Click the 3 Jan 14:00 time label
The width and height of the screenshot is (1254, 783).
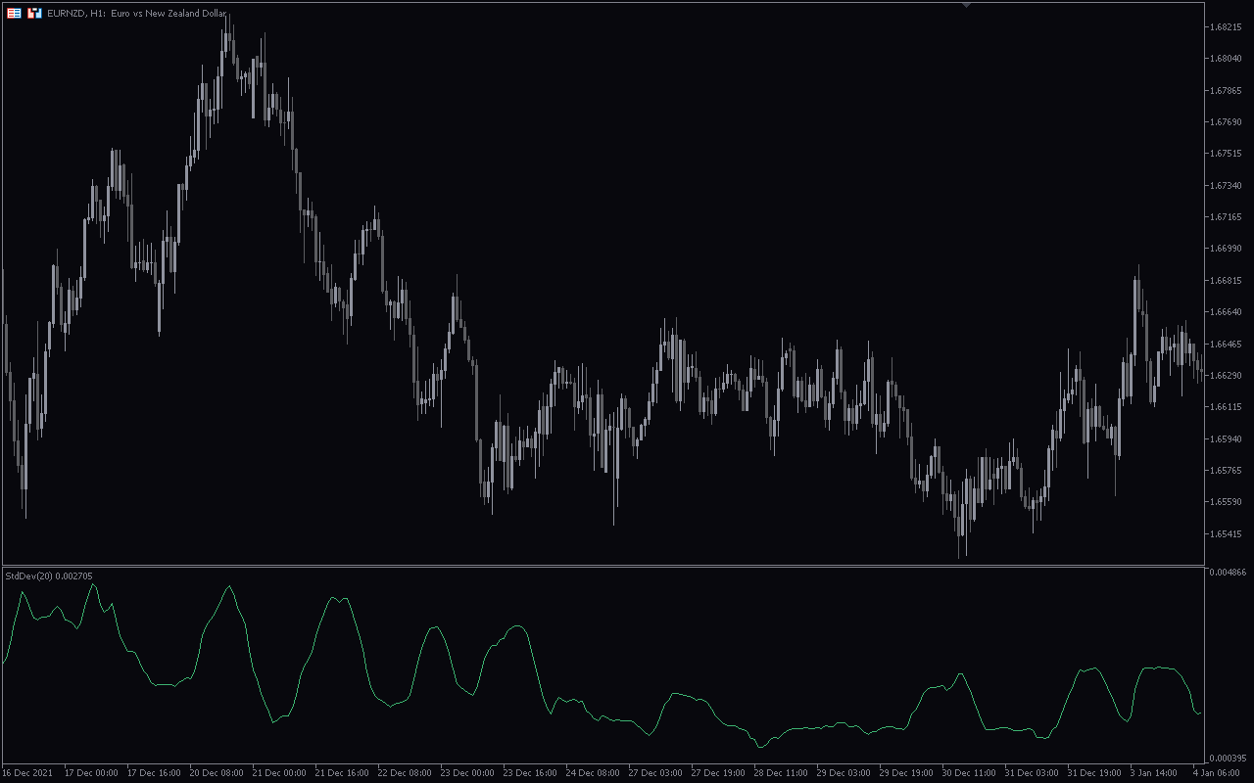point(1154,773)
